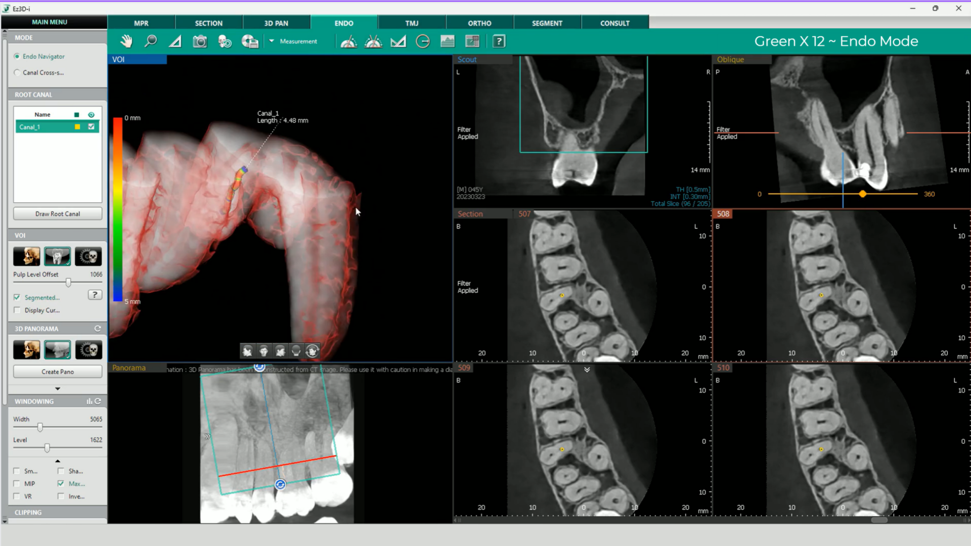Select the Zoom magnifier tool

(150, 41)
